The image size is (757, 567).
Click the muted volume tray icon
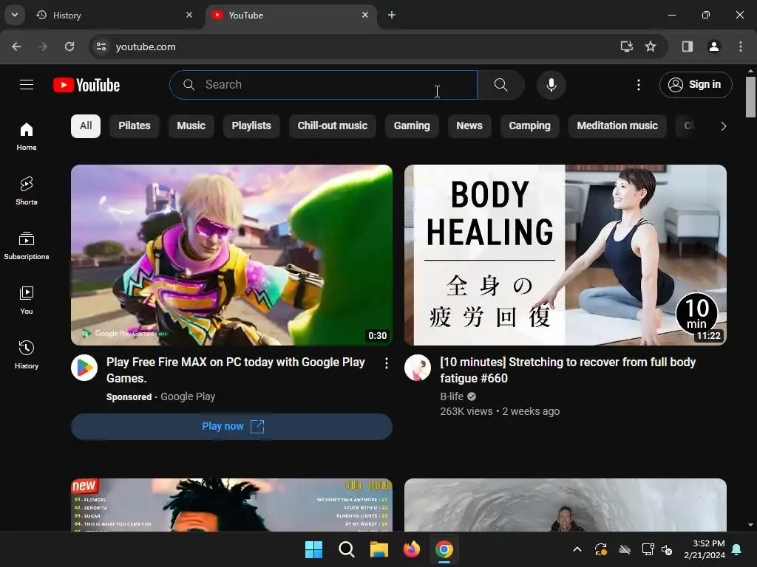pyautogui.click(x=667, y=549)
